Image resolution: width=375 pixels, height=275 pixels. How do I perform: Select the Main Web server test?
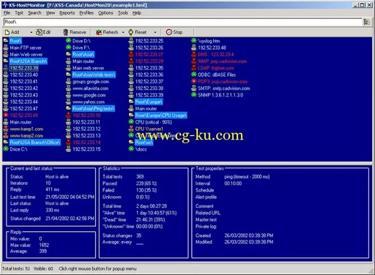26,55
